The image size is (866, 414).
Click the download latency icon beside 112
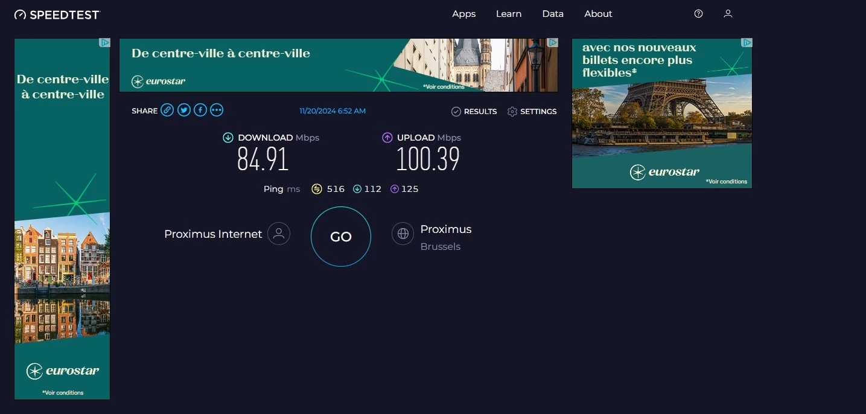point(357,189)
